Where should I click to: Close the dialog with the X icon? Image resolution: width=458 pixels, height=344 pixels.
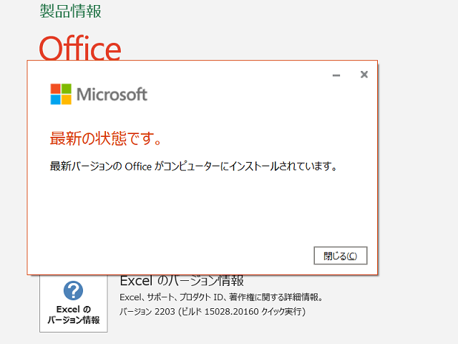point(364,75)
